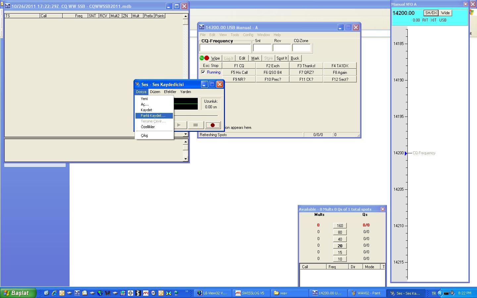
Task: Click the green Ru indicator icon
Action: tap(201, 58)
